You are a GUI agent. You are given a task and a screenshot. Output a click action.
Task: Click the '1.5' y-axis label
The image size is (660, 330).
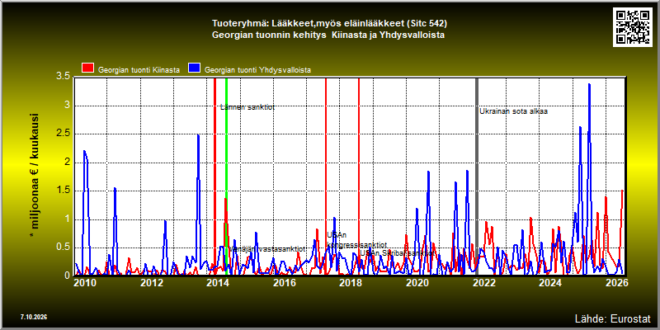pos(64,191)
